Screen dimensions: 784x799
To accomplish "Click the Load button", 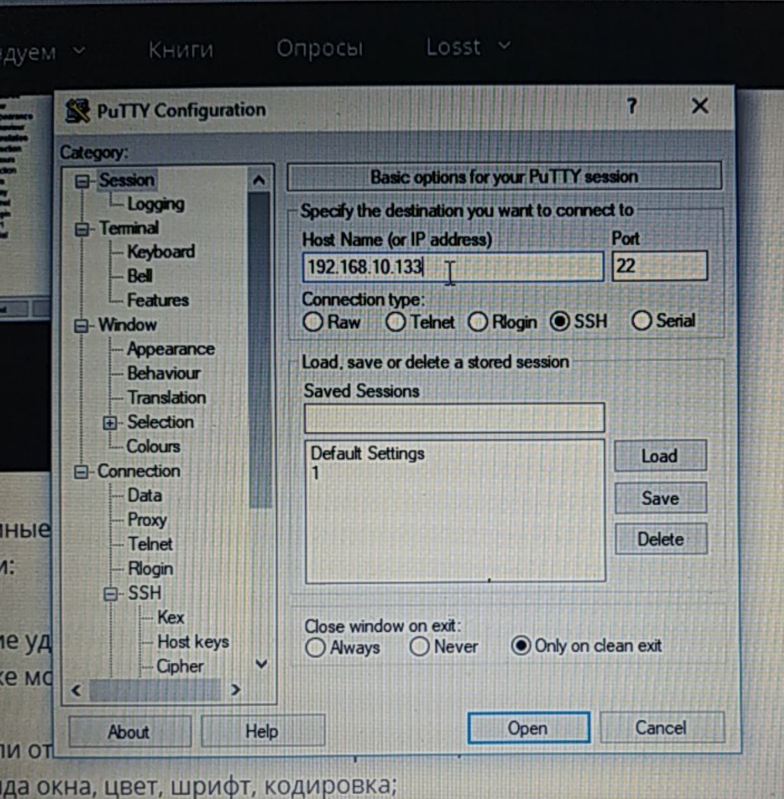I will pyautogui.click(x=660, y=456).
